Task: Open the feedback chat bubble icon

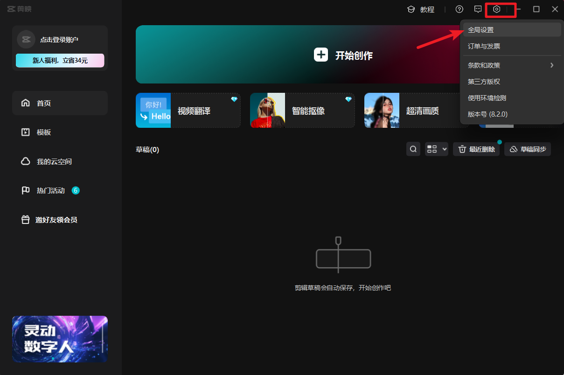Action: (x=478, y=9)
